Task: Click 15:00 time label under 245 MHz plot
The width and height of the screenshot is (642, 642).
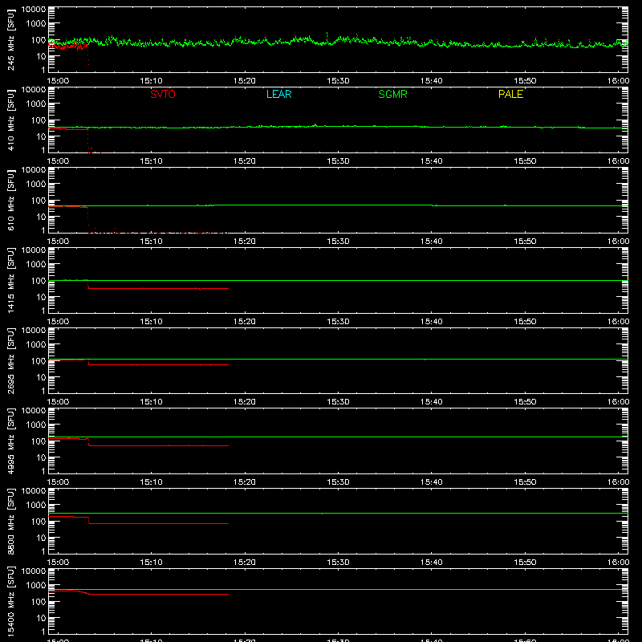Action: click(x=58, y=81)
